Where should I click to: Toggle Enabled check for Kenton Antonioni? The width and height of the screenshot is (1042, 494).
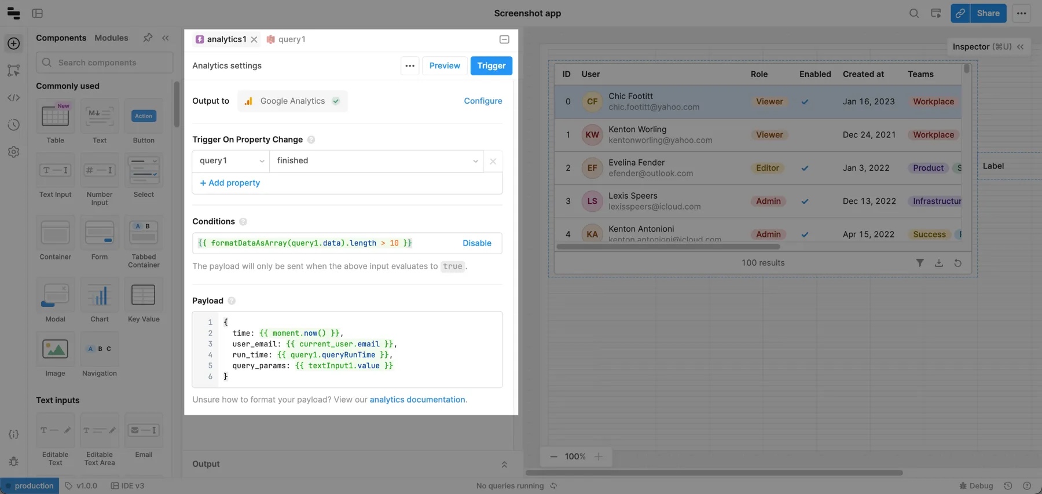[805, 235]
